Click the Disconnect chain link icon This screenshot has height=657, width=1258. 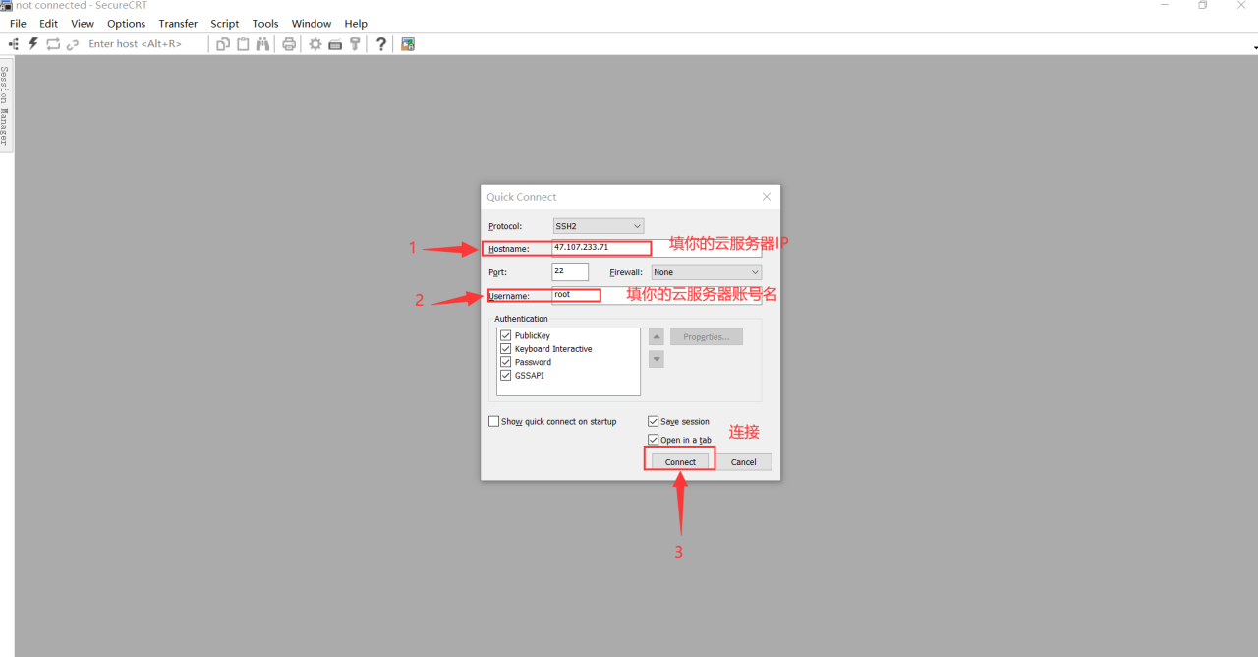(73, 44)
